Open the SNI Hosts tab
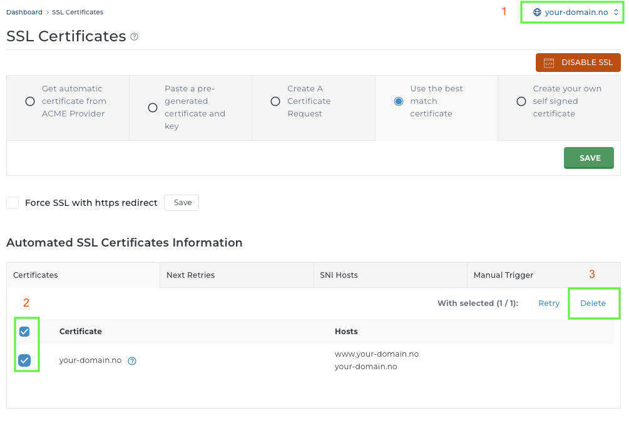This screenshot has width=629, height=423. tap(339, 275)
